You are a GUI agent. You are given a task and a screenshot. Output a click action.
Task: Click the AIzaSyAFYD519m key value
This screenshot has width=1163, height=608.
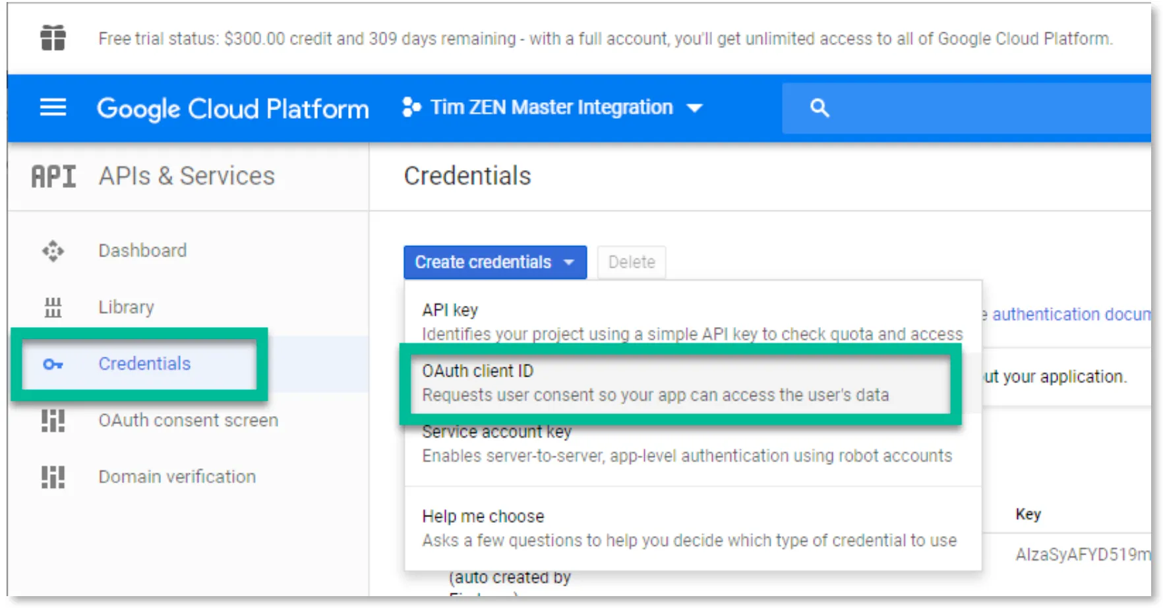[1083, 555]
